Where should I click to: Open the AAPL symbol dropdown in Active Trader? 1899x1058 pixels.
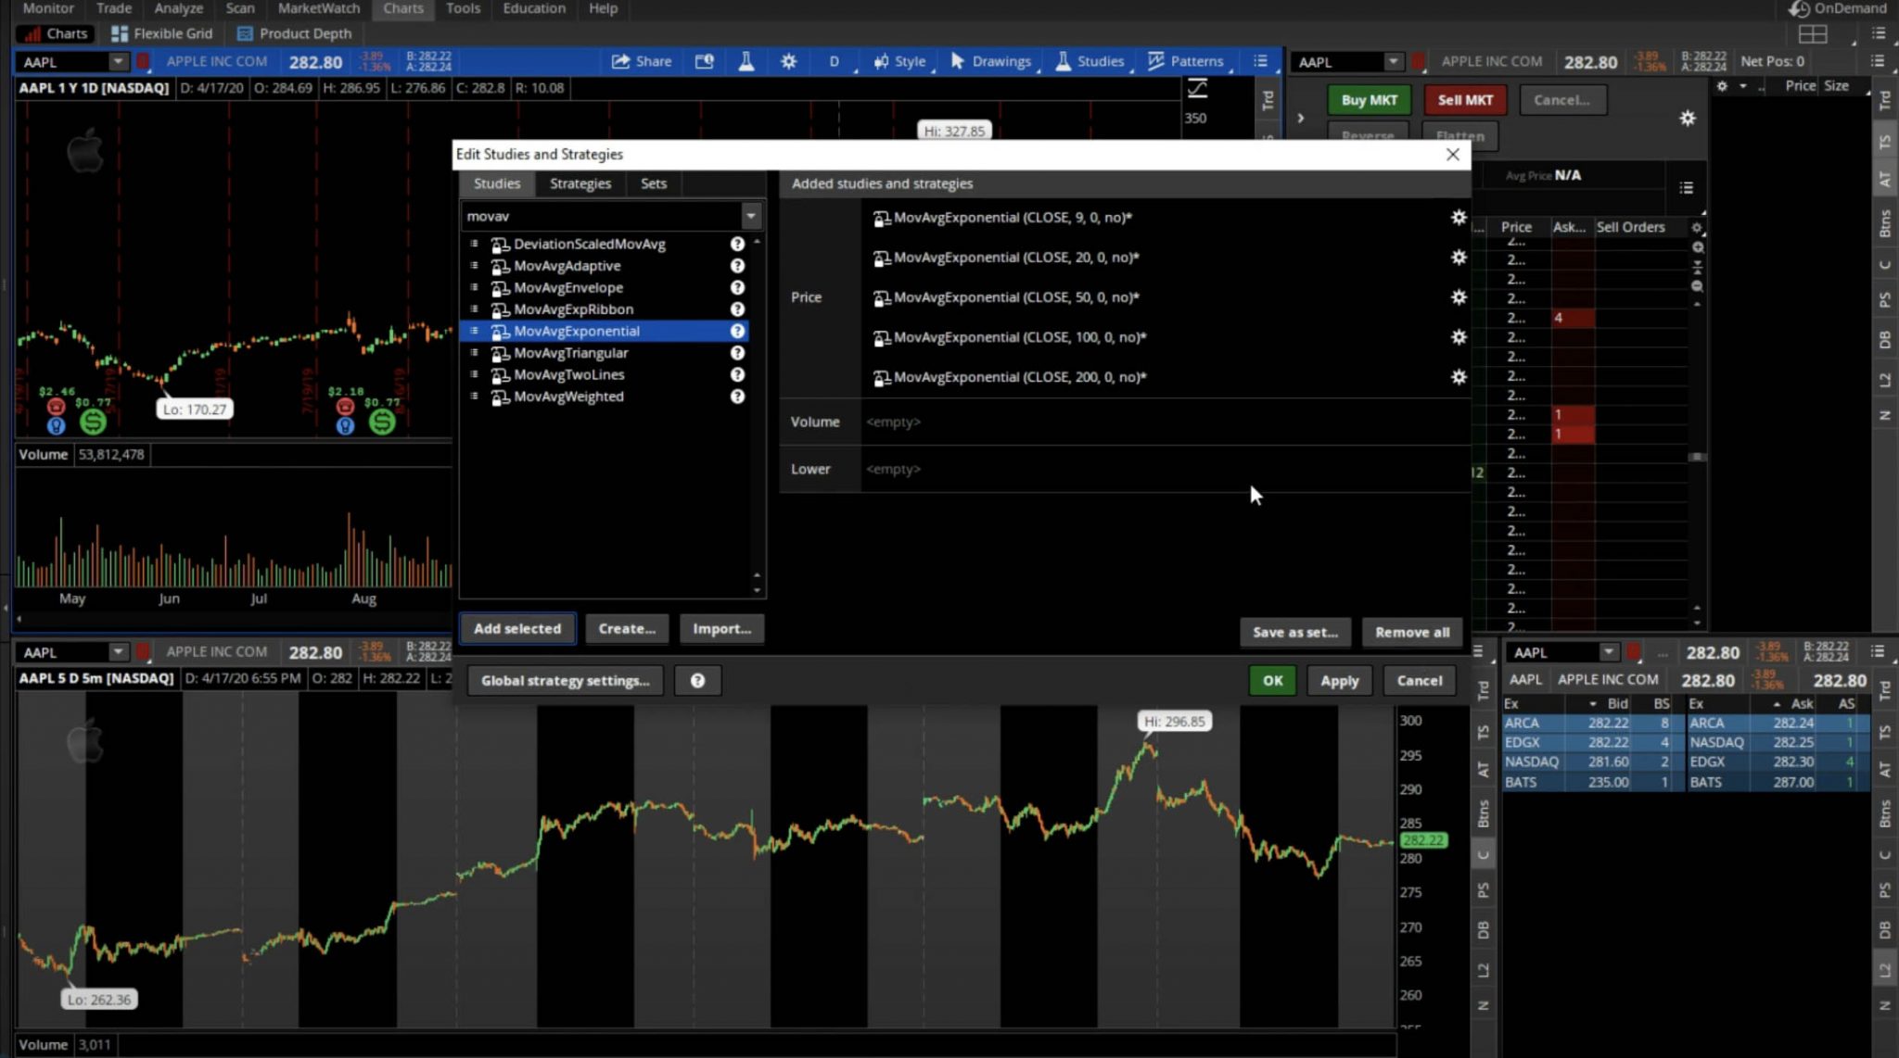click(1393, 62)
